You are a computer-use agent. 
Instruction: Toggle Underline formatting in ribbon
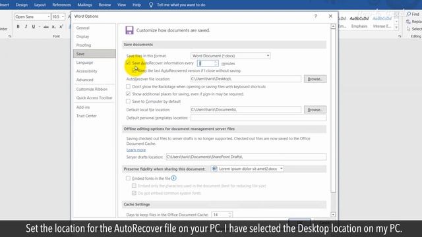(x=34, y=26)
